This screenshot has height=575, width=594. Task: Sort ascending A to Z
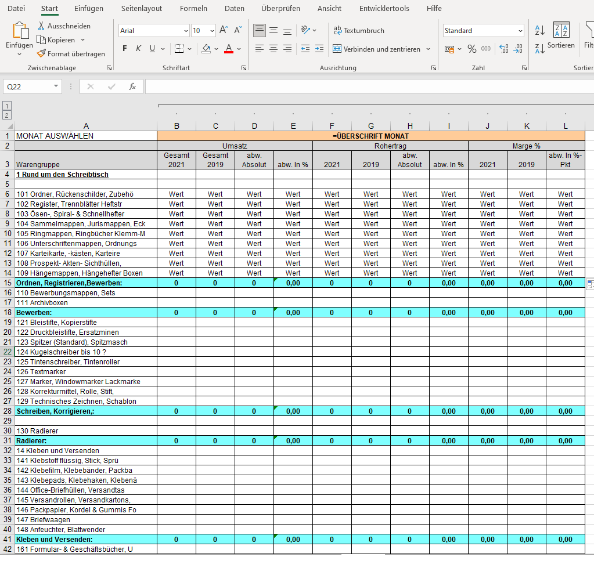[x=540, y=30]
